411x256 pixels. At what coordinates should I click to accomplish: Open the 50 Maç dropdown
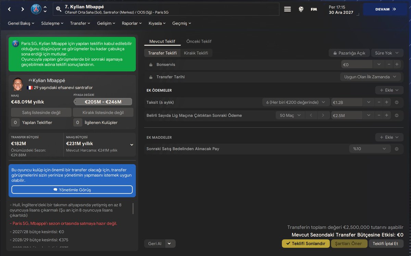point(290,115)
